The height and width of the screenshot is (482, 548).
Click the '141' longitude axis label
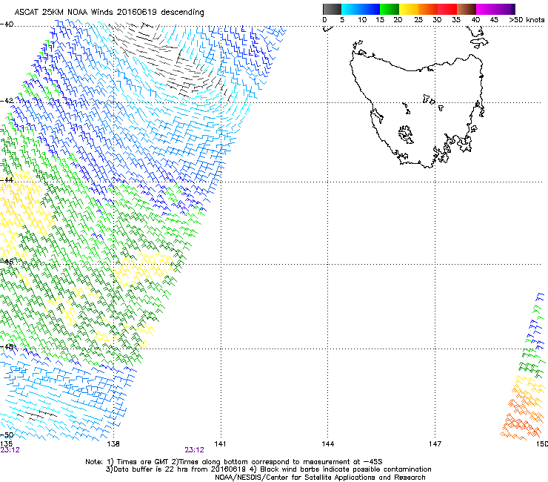[x=220, y=444]
